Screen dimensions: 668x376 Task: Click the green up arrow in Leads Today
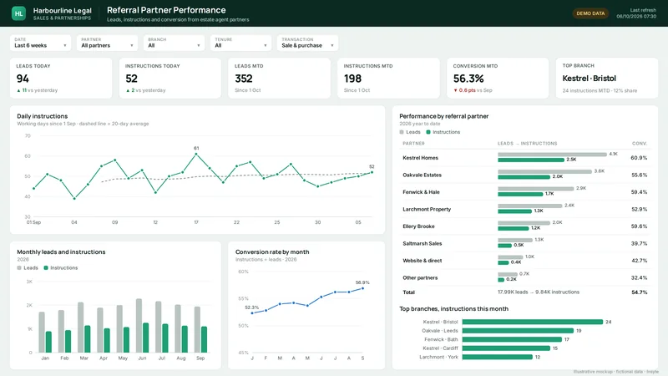(18, 90)
